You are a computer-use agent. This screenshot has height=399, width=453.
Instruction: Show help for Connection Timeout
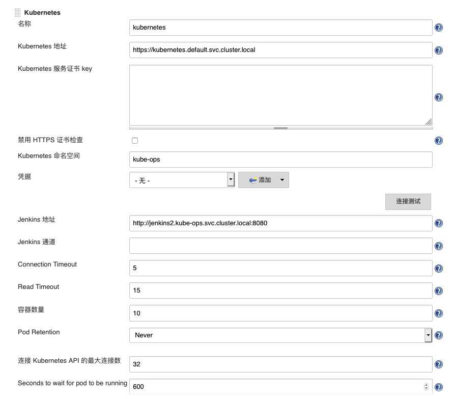pyautogui.click(x=439, y=269)
